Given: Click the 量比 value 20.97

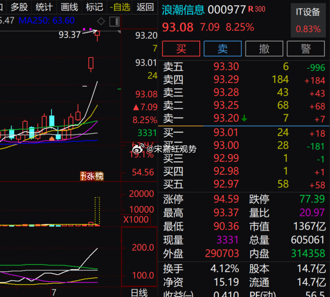Looking at the screenshot, I should (312, 212).
